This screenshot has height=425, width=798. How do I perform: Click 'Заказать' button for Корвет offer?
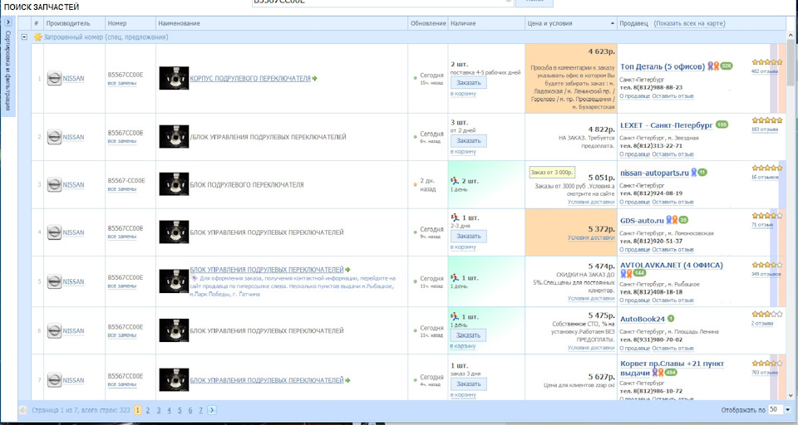[x=468, y=384]
